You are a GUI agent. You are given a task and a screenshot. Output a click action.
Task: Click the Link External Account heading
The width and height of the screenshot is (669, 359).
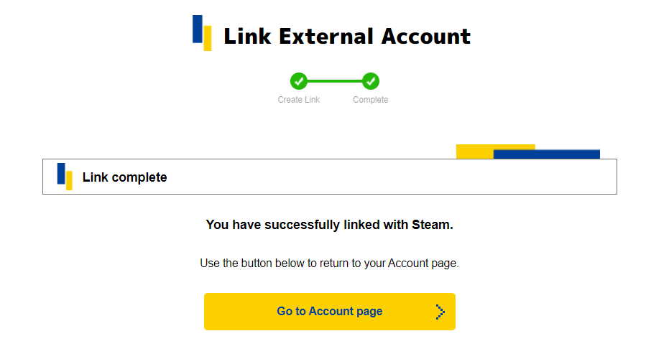pyautogui.click(x=347, y=36)
